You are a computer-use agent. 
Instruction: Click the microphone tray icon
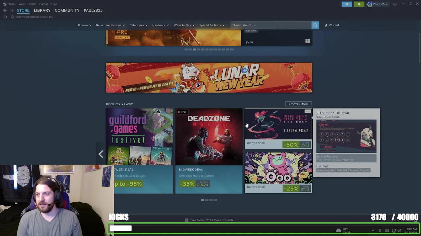pos(380,231)
